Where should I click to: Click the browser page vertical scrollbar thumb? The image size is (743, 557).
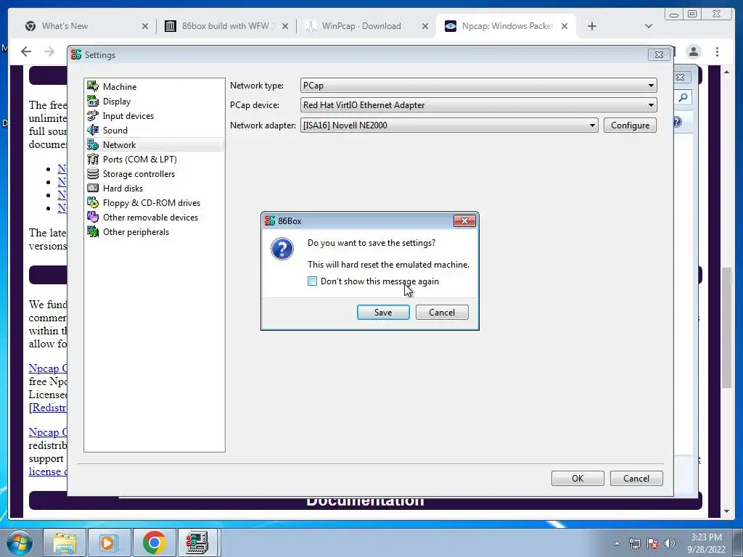pyautogui.click(x=726, y=328)
